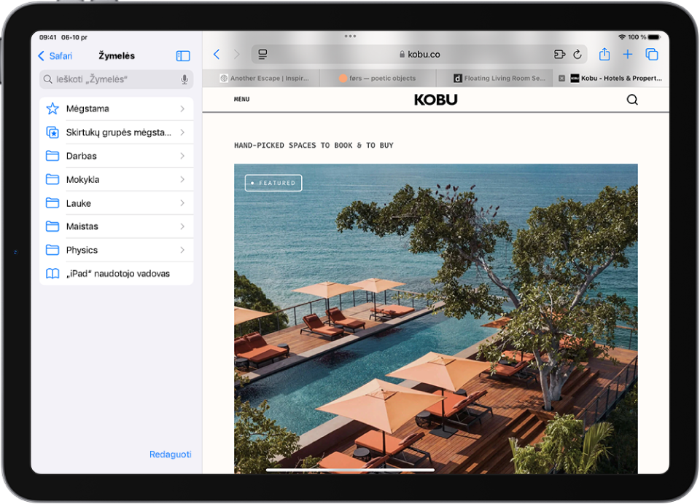Close the Kobu tab with X
Image resolution: width=700 pixels, height=504 pixels.
click(561, 78)
